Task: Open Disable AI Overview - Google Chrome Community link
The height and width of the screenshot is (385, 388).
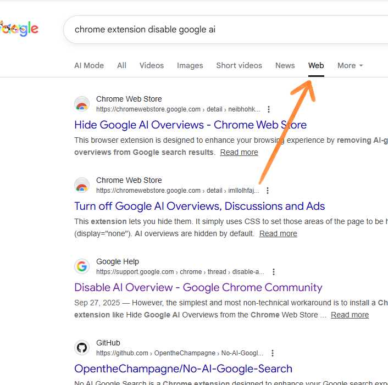Action: [198, 288]
